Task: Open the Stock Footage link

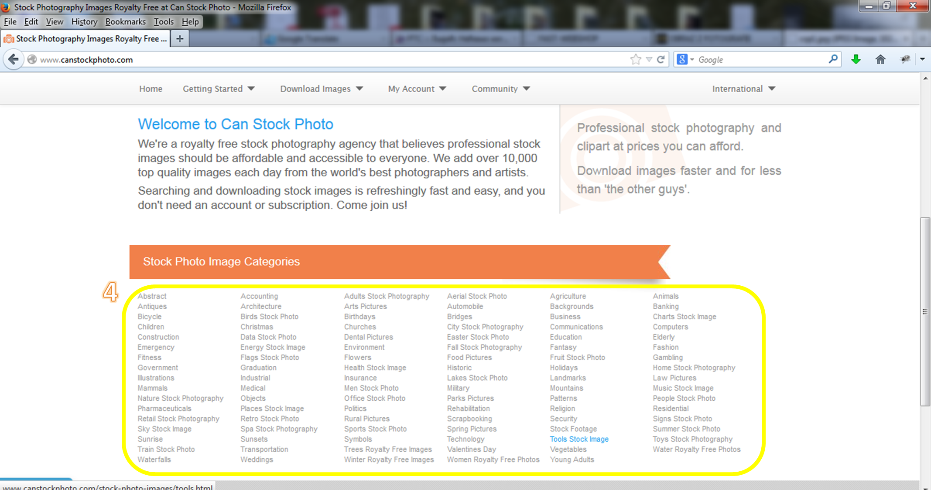Action: click(573, 429)
